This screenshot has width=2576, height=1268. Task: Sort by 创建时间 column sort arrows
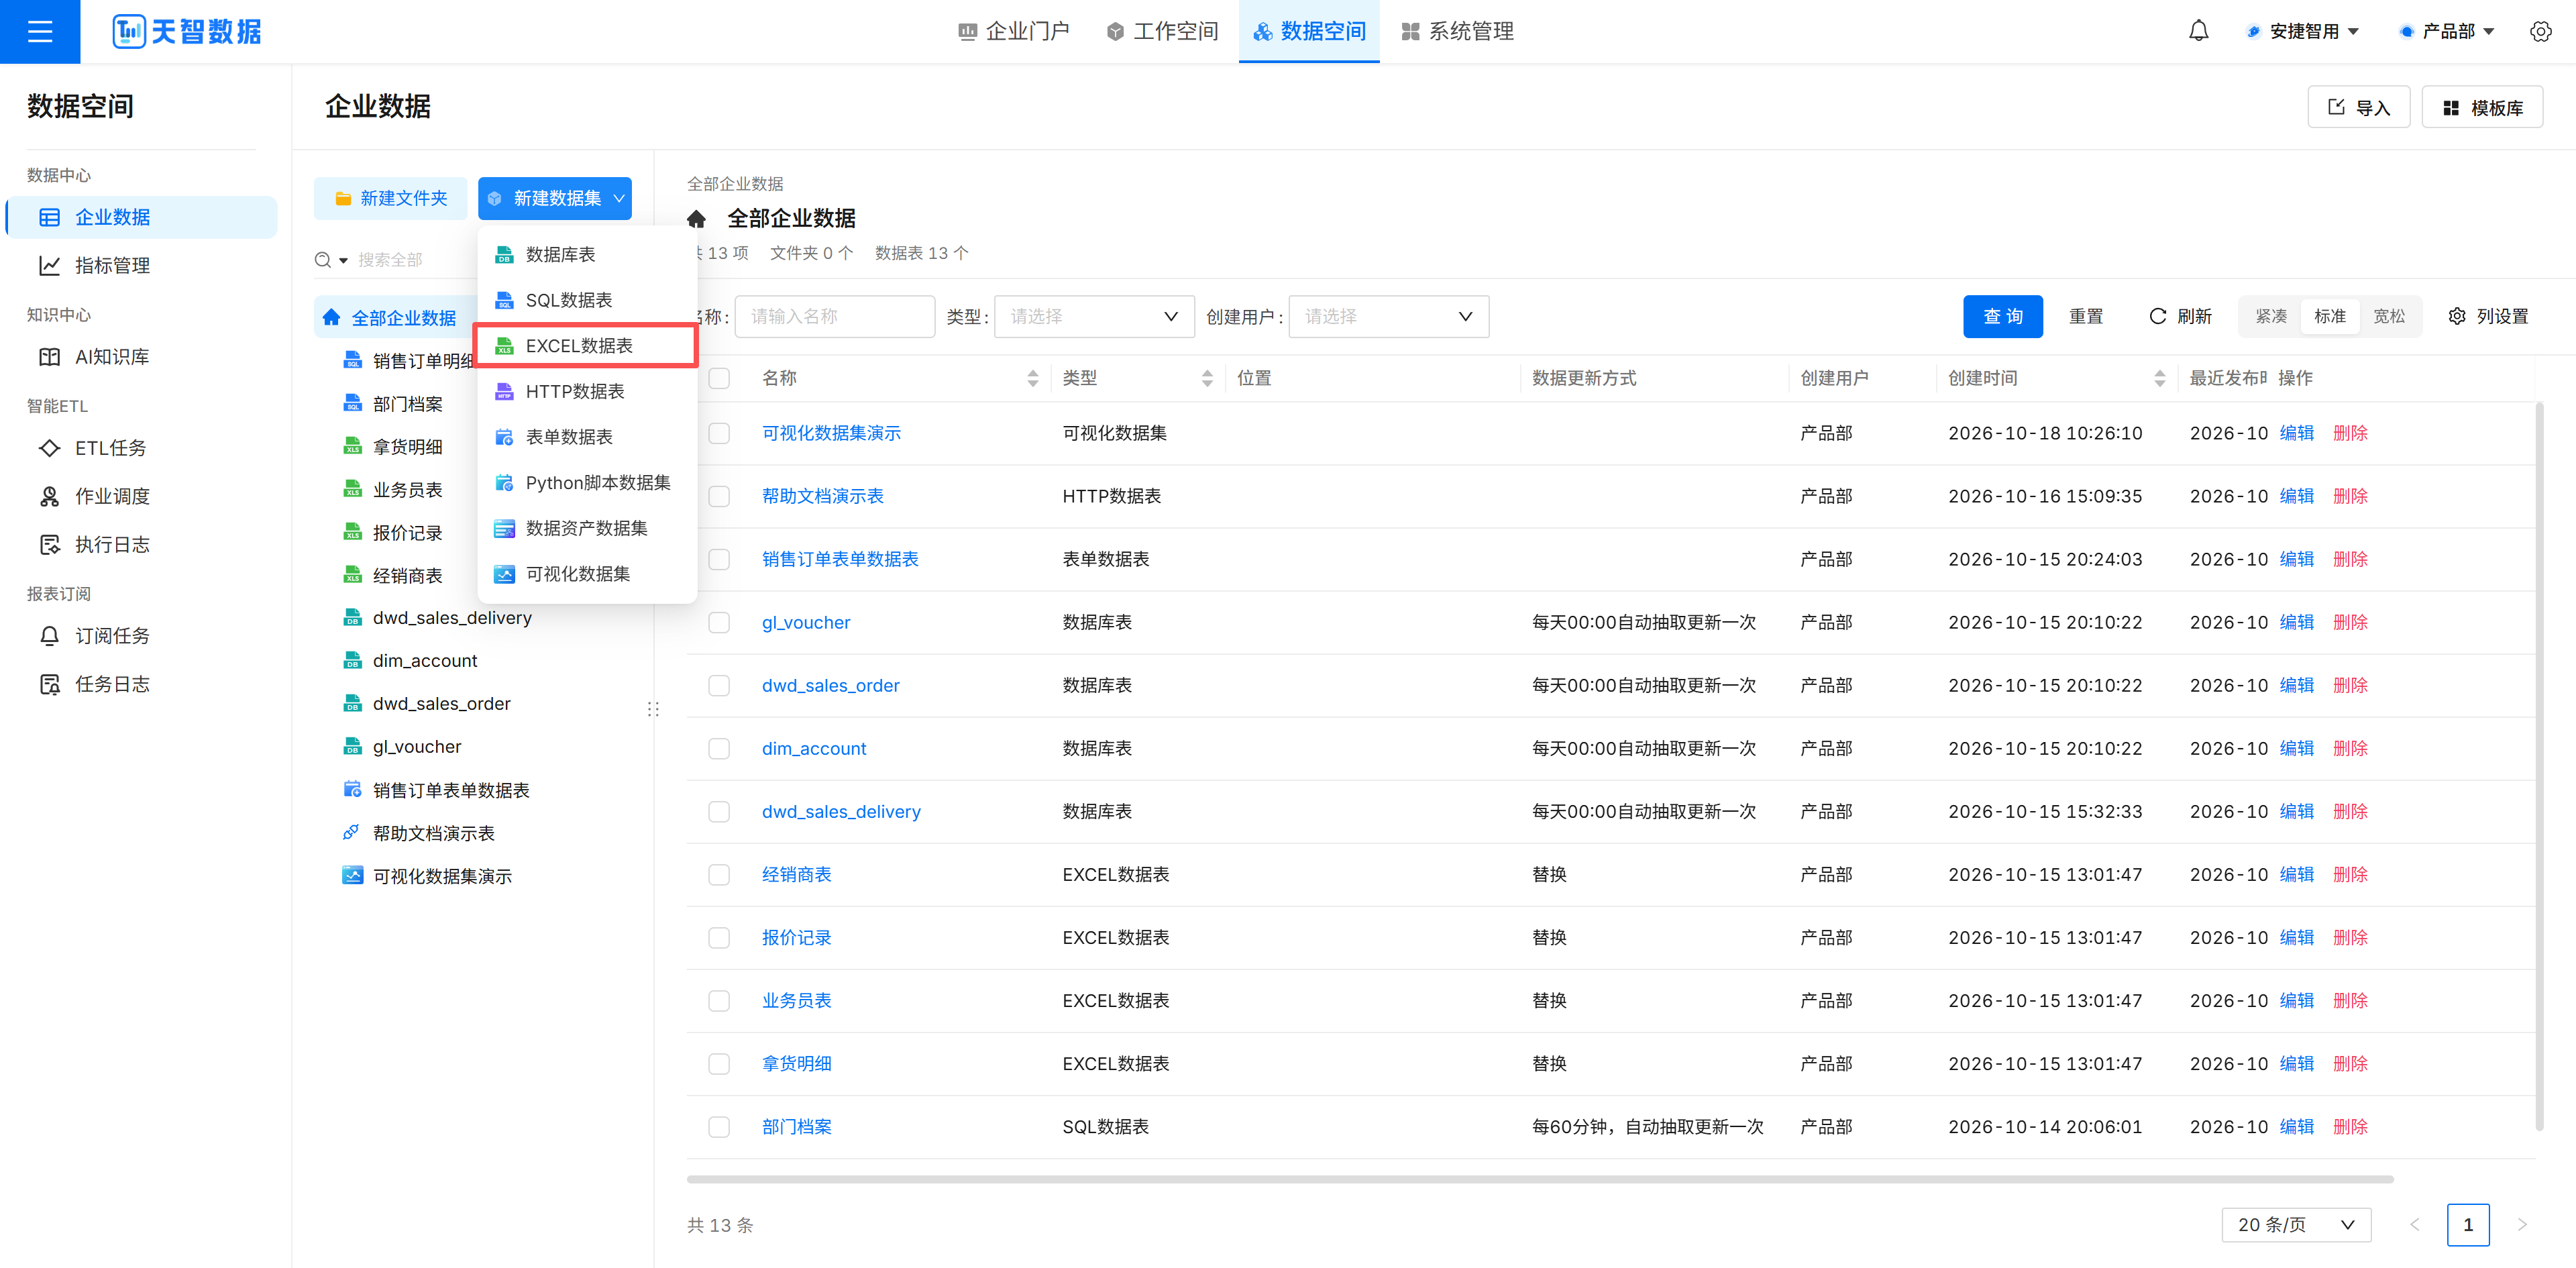pyautogui.click(x=2159, y=378)
